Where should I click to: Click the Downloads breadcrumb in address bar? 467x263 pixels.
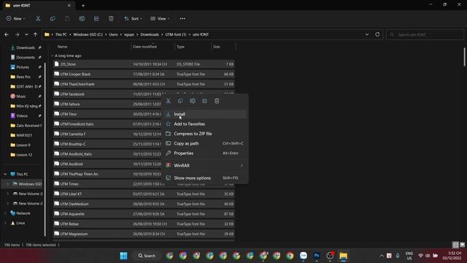[x=150, y=34]
